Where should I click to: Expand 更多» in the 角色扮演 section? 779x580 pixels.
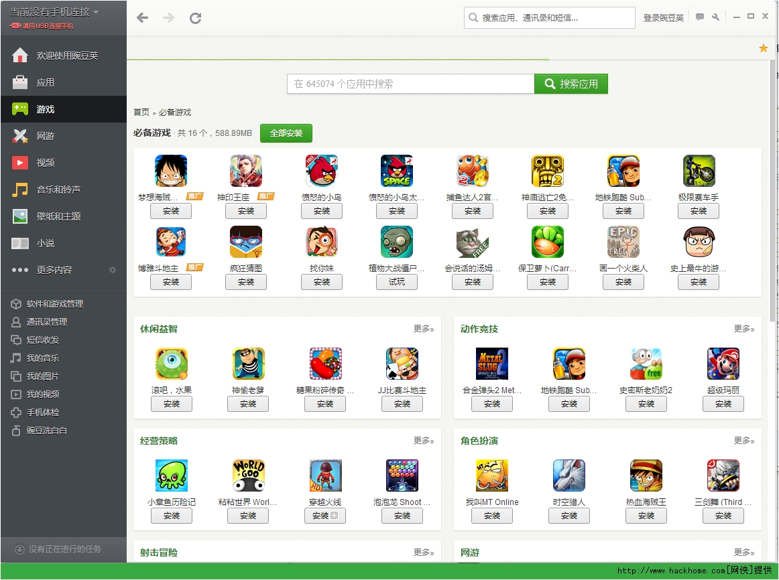click(744, 441)
